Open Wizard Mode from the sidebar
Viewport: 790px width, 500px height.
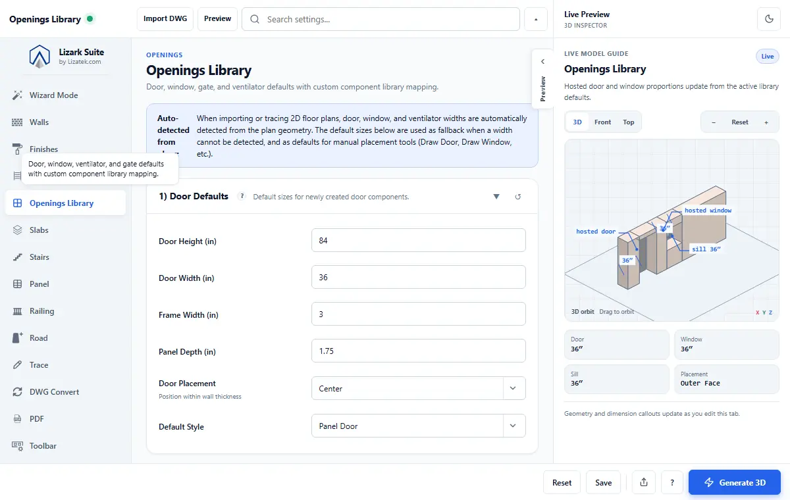pos(65,95)
